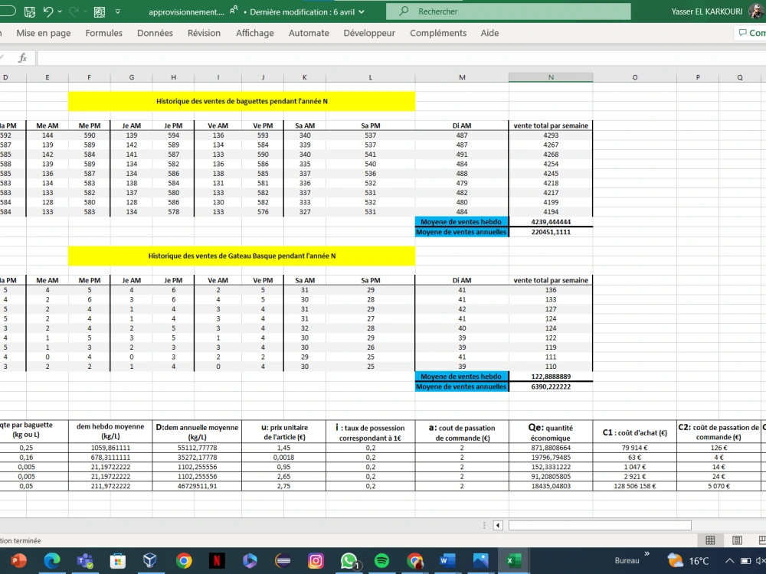Screen dimensions: 766x574
Task: Switch to Normal view in the status bar
Action: coord(710,540)
